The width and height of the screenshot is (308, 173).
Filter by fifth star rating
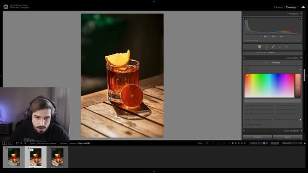[x=245, y=143]
